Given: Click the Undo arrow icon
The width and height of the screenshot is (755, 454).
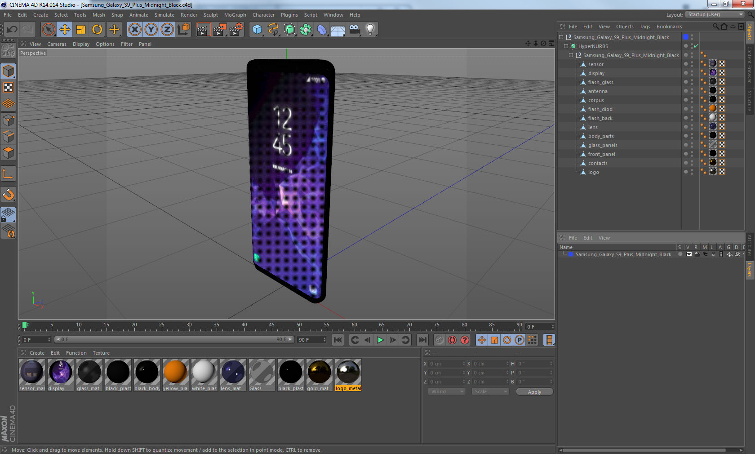Looking at the screenshot, I should (12, 30).
